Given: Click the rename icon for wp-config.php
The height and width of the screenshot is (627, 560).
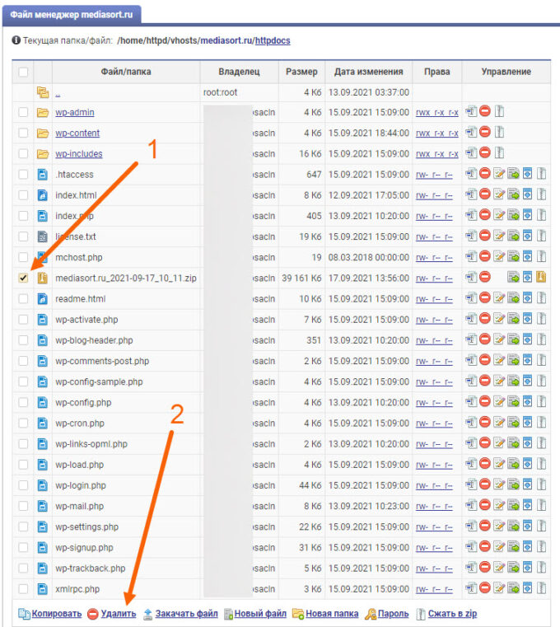Looking at the screenshot, I should pyautogui.click(x=471, y=402).
